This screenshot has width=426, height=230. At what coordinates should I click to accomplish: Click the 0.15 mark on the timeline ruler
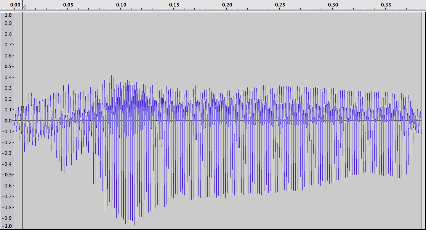coord(174,5)
